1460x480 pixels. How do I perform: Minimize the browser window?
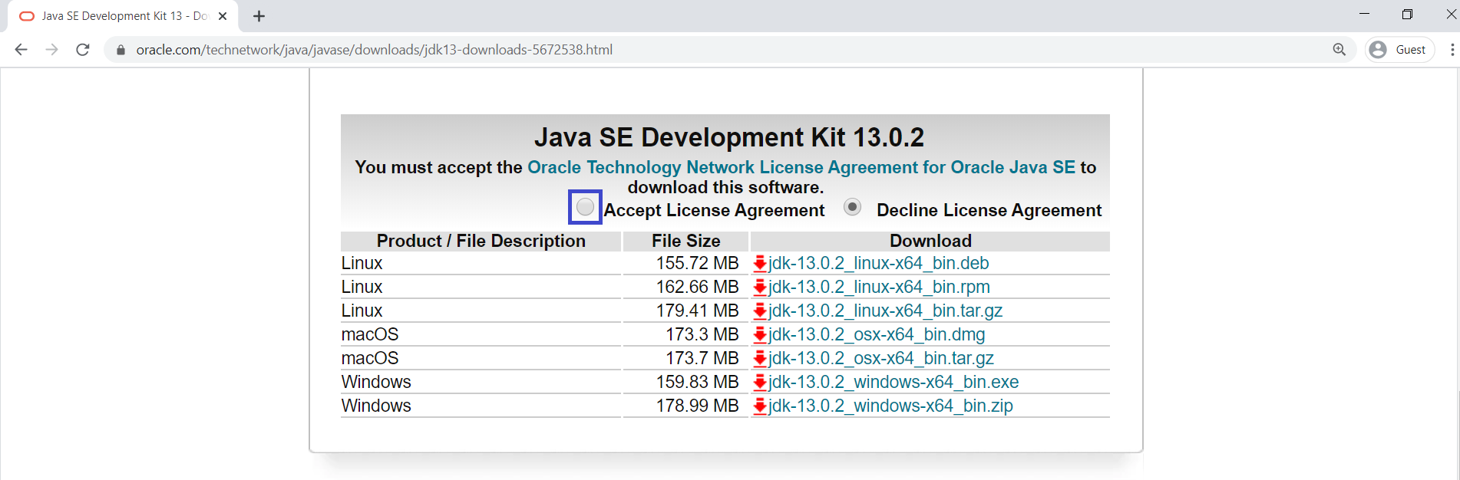click(x=1364, y=14)
